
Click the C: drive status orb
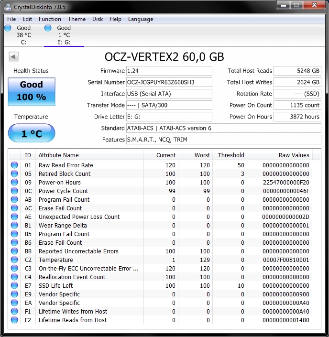point(8,28)
